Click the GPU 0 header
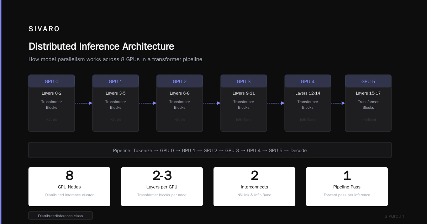This screenshot has height=224, width=427. 52,81
